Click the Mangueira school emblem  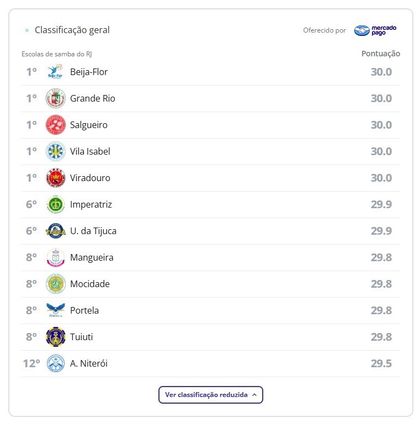tap(55, 257)
